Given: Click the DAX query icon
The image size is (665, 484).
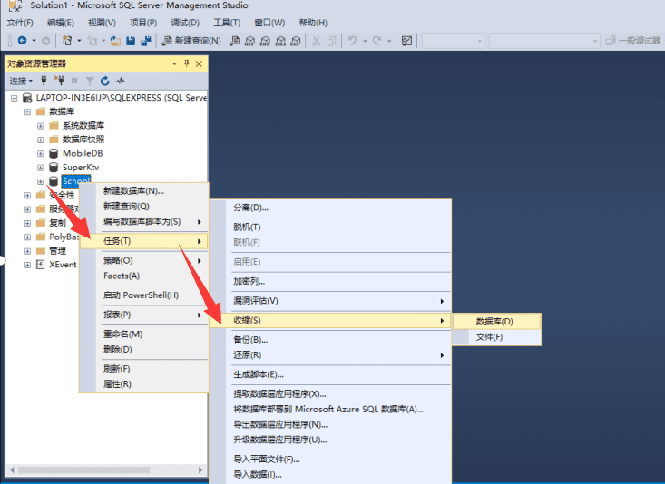Looking at the screenshot, I should tap(296, 41).
